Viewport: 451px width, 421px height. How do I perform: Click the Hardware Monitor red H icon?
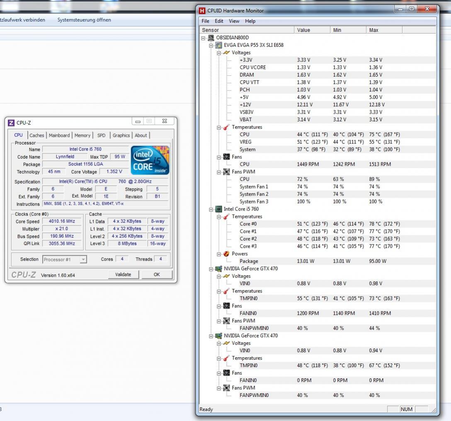(202, 11)
